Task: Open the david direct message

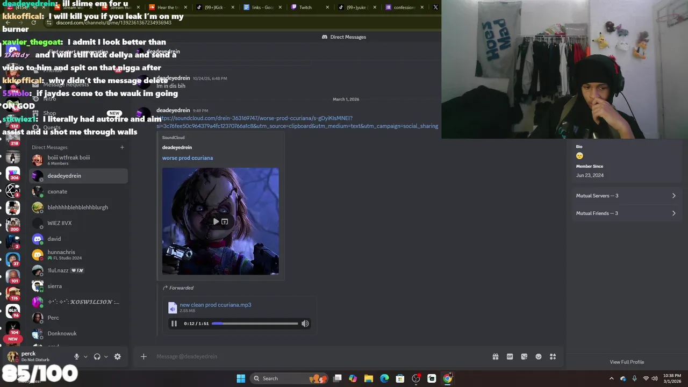Action: pos(78,239)
